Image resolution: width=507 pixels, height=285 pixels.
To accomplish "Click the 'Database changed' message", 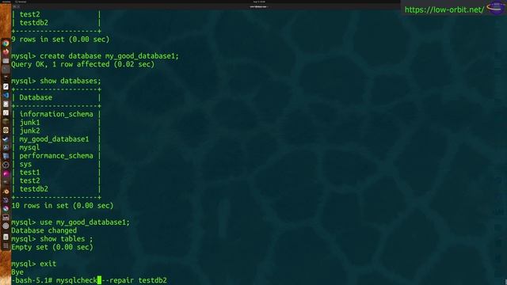I will [44, 230].
